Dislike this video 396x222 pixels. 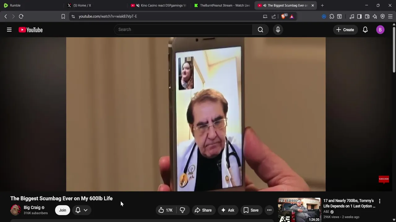(x=183, y=210)
